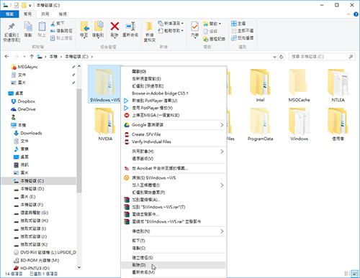
Task: Click the rename icon in the ribbon
Action: (x=130, y=26)
